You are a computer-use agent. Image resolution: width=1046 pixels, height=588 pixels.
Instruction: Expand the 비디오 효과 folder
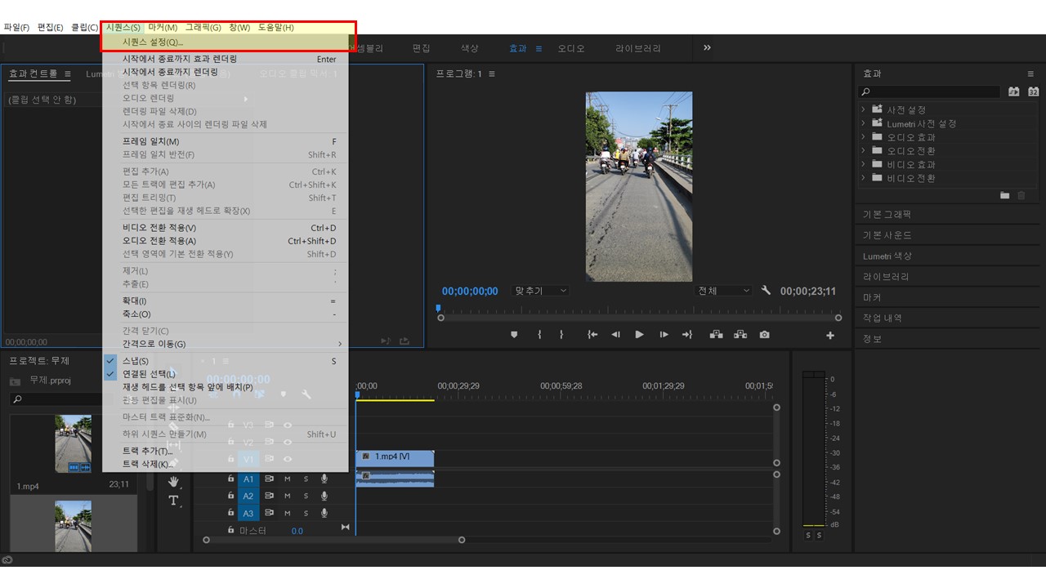pos(863,164)
